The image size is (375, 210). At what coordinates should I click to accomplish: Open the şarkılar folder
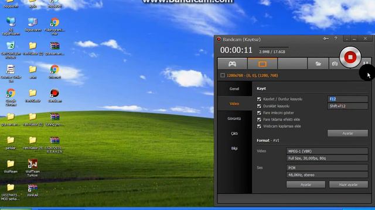[x=11, y=142]
